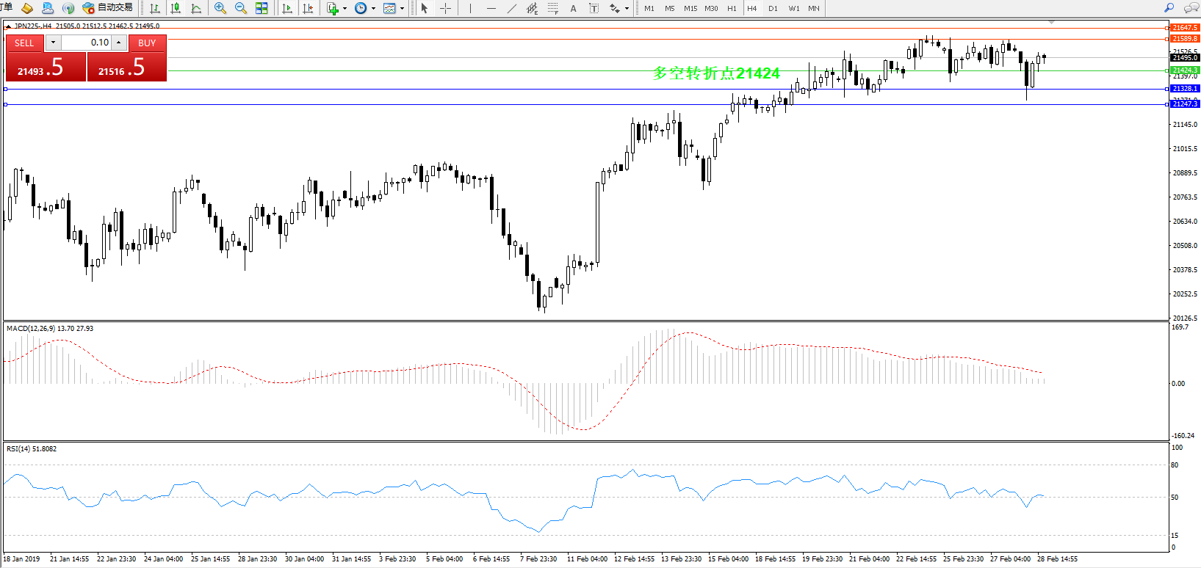The width and height of the screenshot is (1201, 568).
Task: Increase lot volume with the up arrow
Action: click(x=119, y=43)
